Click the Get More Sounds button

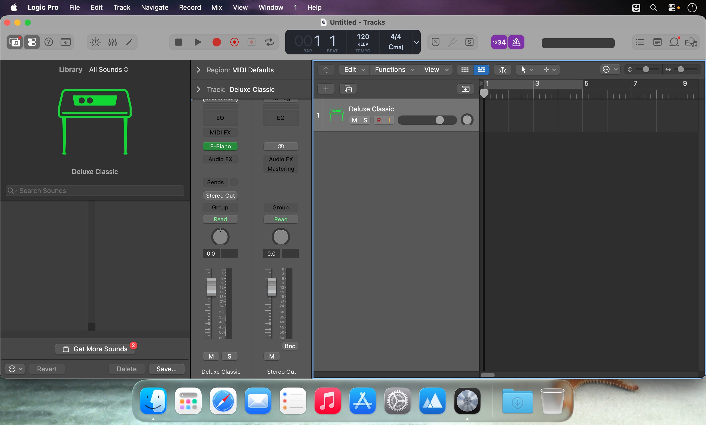click(95, 349)
